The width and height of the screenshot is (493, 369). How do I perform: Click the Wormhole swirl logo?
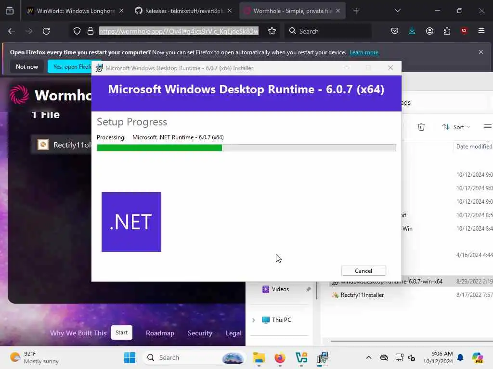point(19,95)
